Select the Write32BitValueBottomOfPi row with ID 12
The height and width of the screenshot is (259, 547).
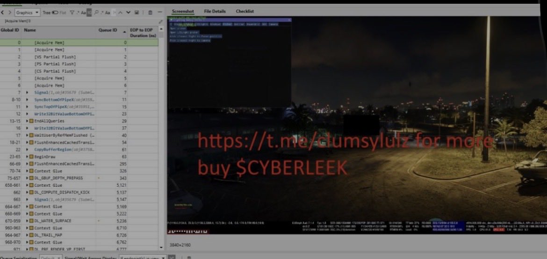(79, 114)
